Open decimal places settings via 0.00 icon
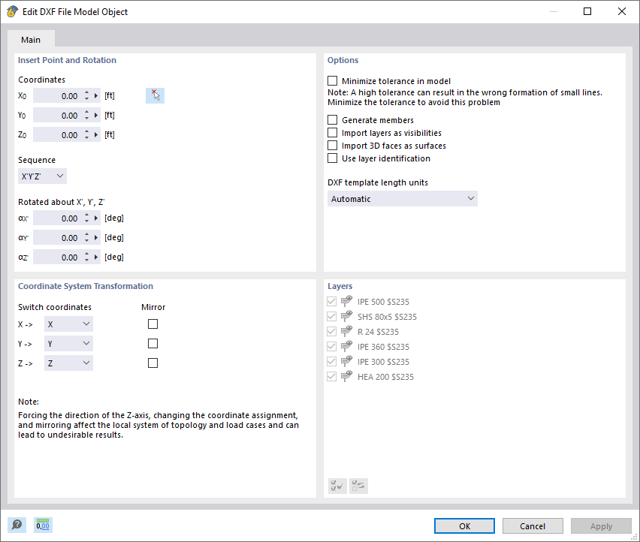The height and width of the screenshot is (542, 640). click(43, 524)
